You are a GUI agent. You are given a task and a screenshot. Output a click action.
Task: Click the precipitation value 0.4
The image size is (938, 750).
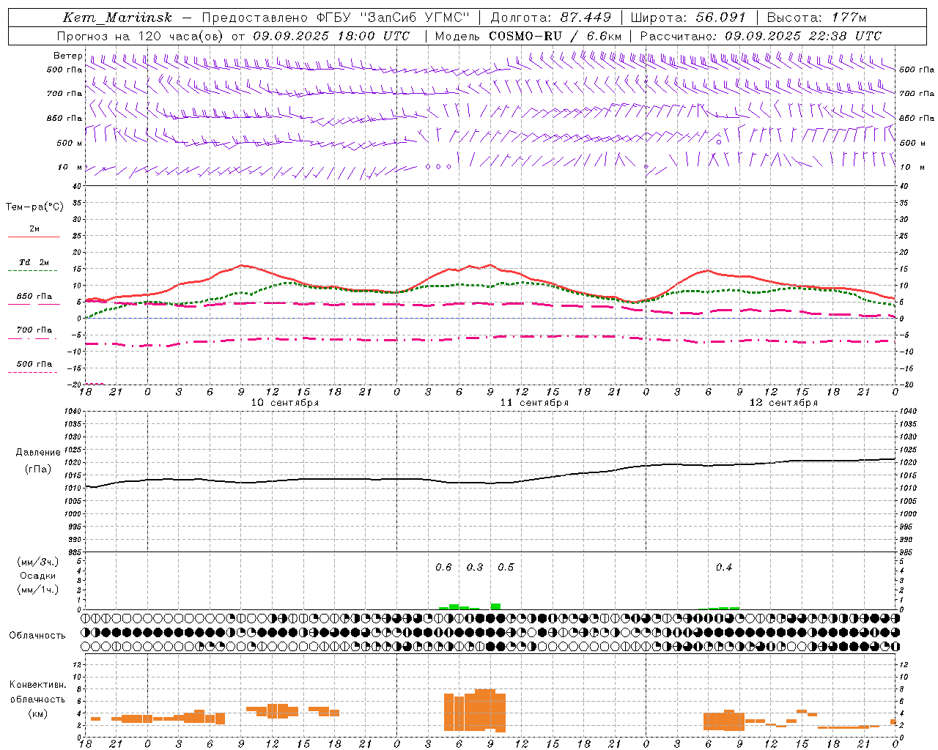point(724,567)
